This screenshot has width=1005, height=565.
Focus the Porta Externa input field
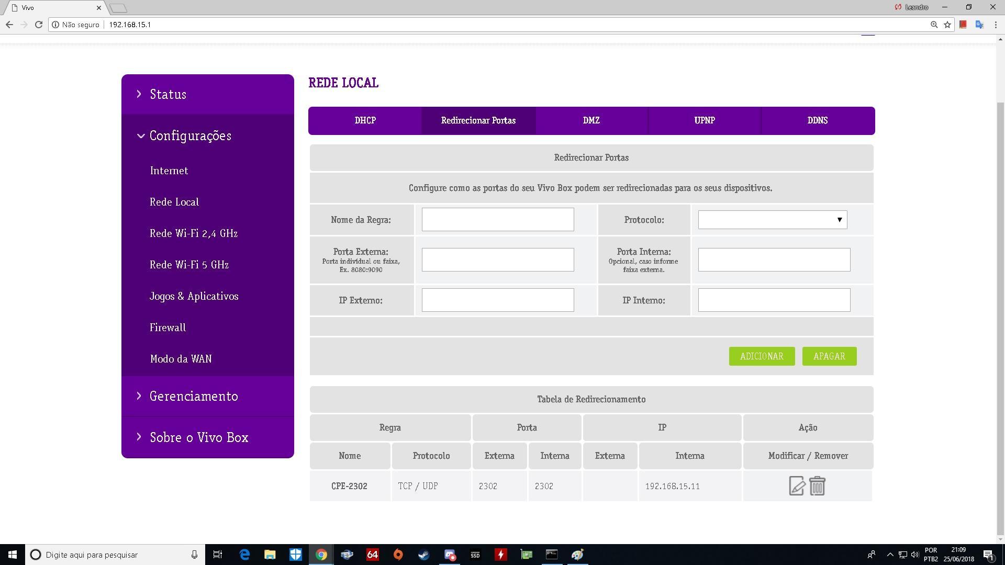[498, 260]
